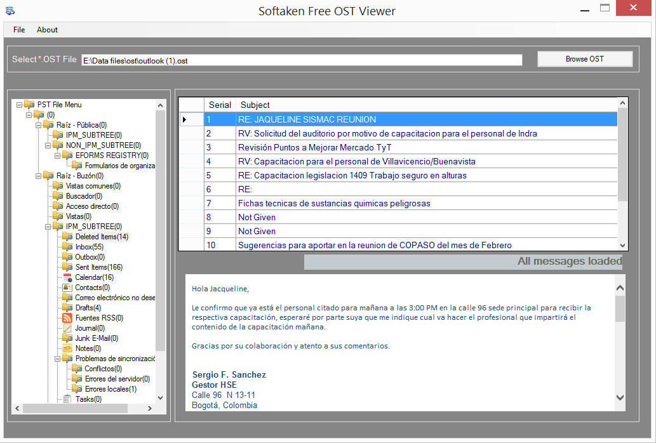
Task: Click the folder tree horizontal scrollbar
Action: [83, 409]
